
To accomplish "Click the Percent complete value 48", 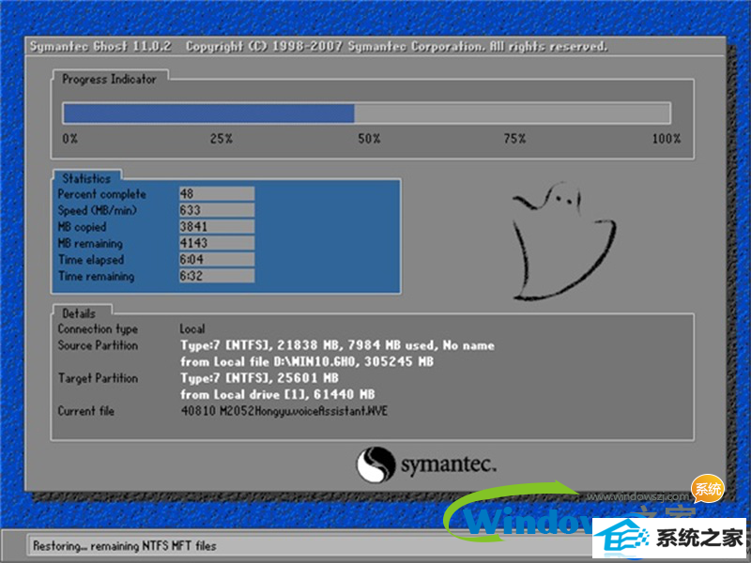I will [217, 193].
